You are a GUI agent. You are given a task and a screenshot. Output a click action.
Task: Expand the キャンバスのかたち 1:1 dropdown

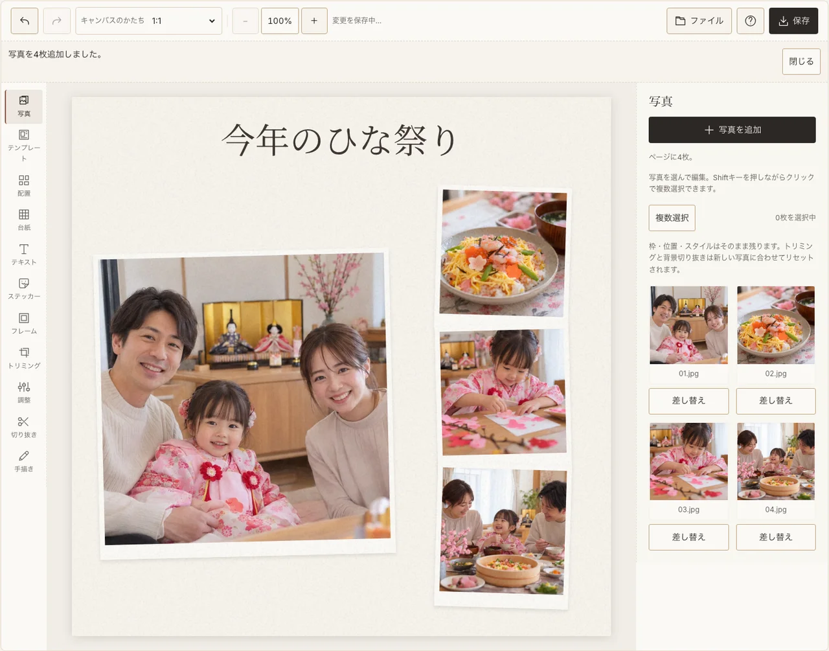(149, 21)
